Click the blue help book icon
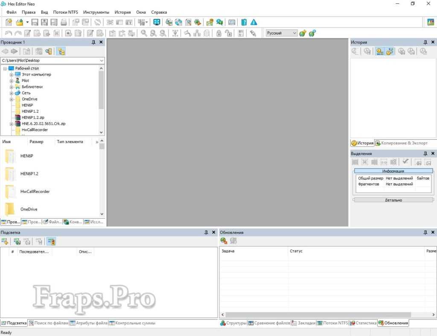The image size is (437, 336). point(244,22)
